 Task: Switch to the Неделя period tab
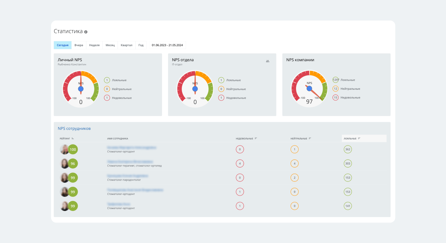pos(94,45)
